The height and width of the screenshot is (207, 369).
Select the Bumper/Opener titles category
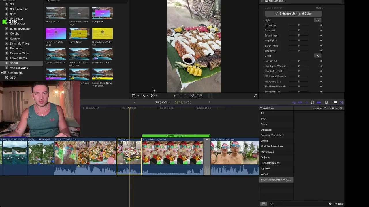click(x=20, y=29)
